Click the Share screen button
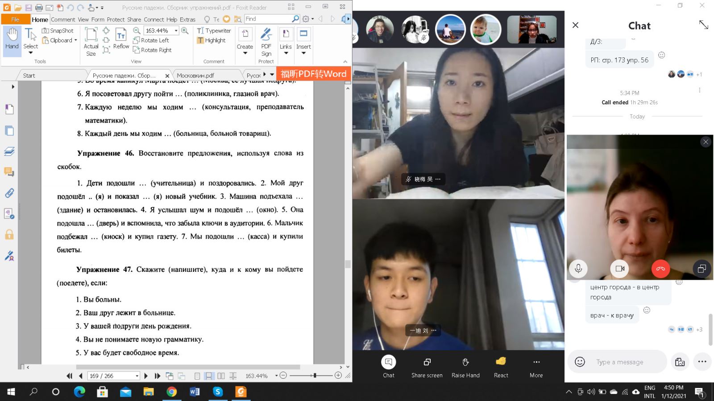 tap(427, 367)
